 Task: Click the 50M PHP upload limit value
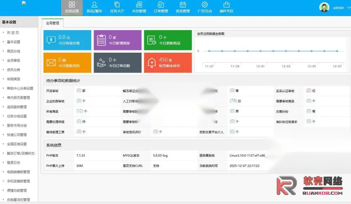pyautogui.click(x=79, y=166)
